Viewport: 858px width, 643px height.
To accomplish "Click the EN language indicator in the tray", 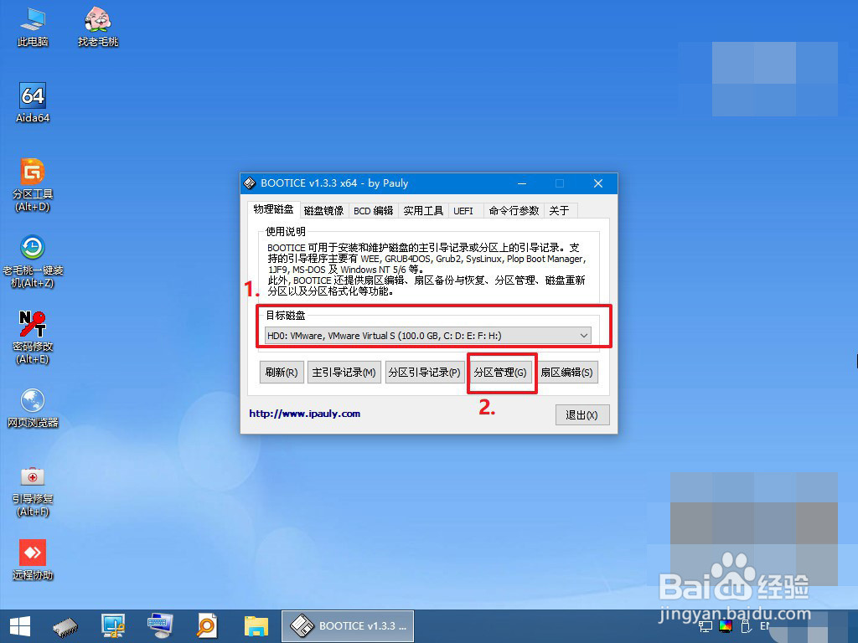I will pyautogui.click(x=766, y=626).
